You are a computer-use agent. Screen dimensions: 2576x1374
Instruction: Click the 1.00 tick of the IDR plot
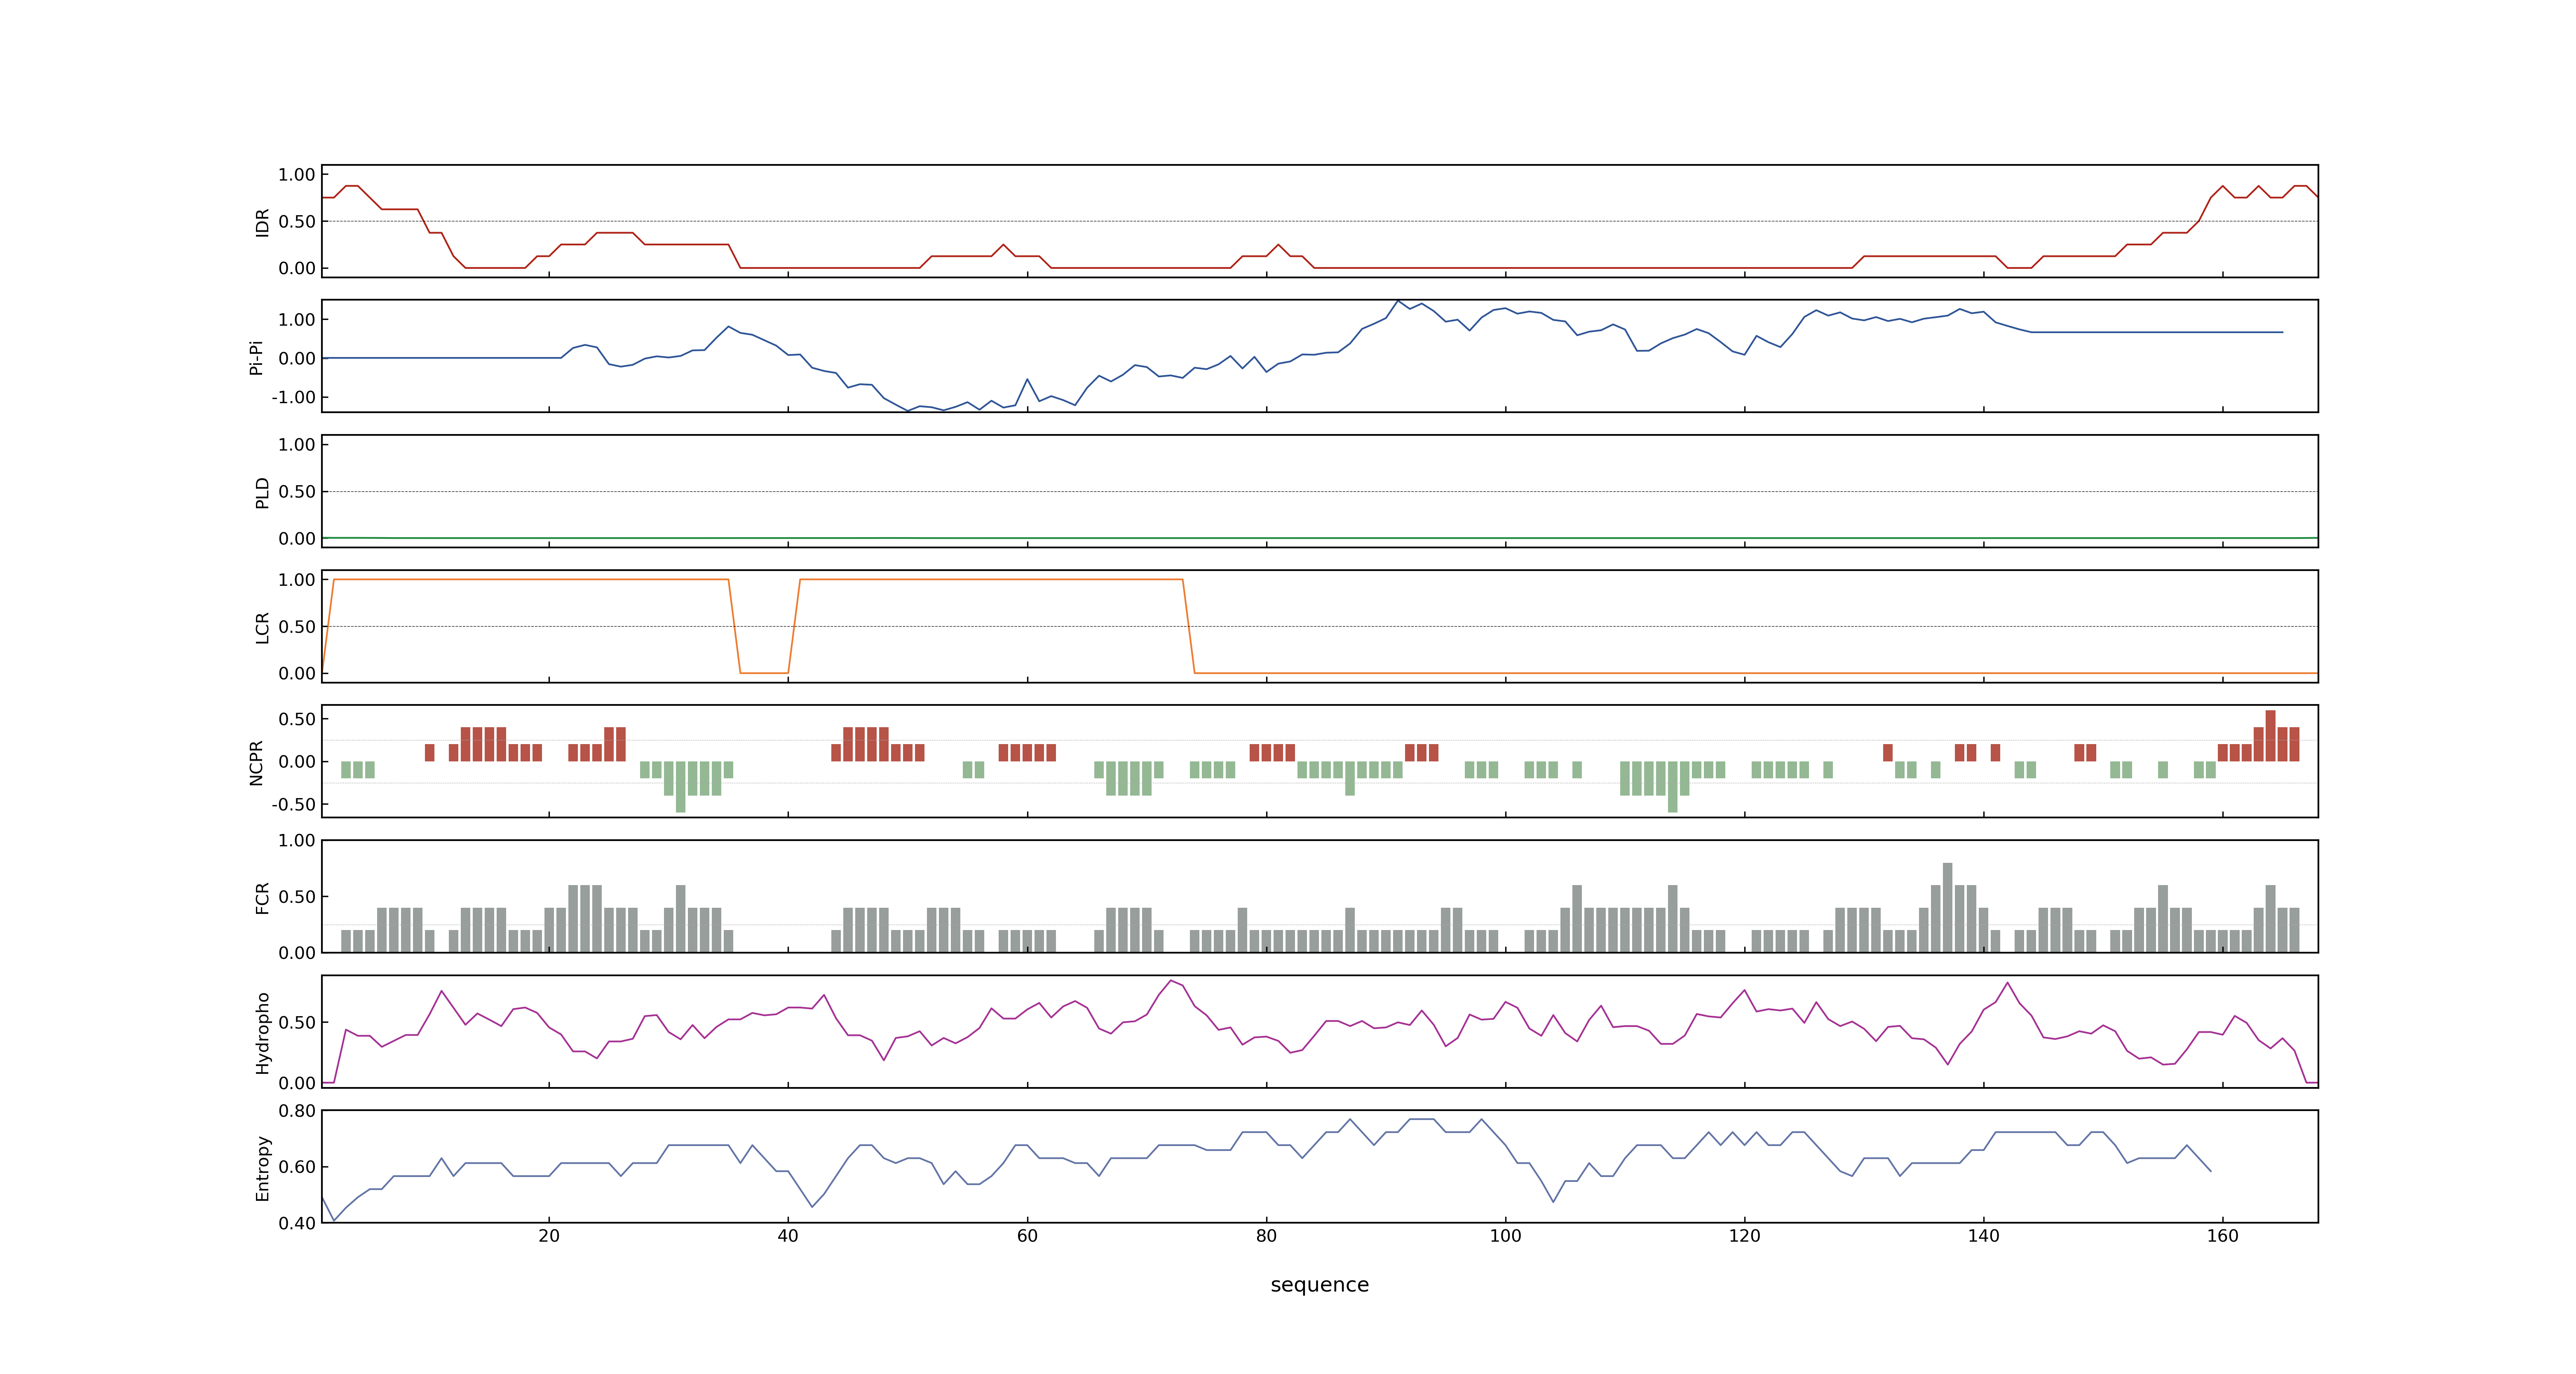(297, 175)
